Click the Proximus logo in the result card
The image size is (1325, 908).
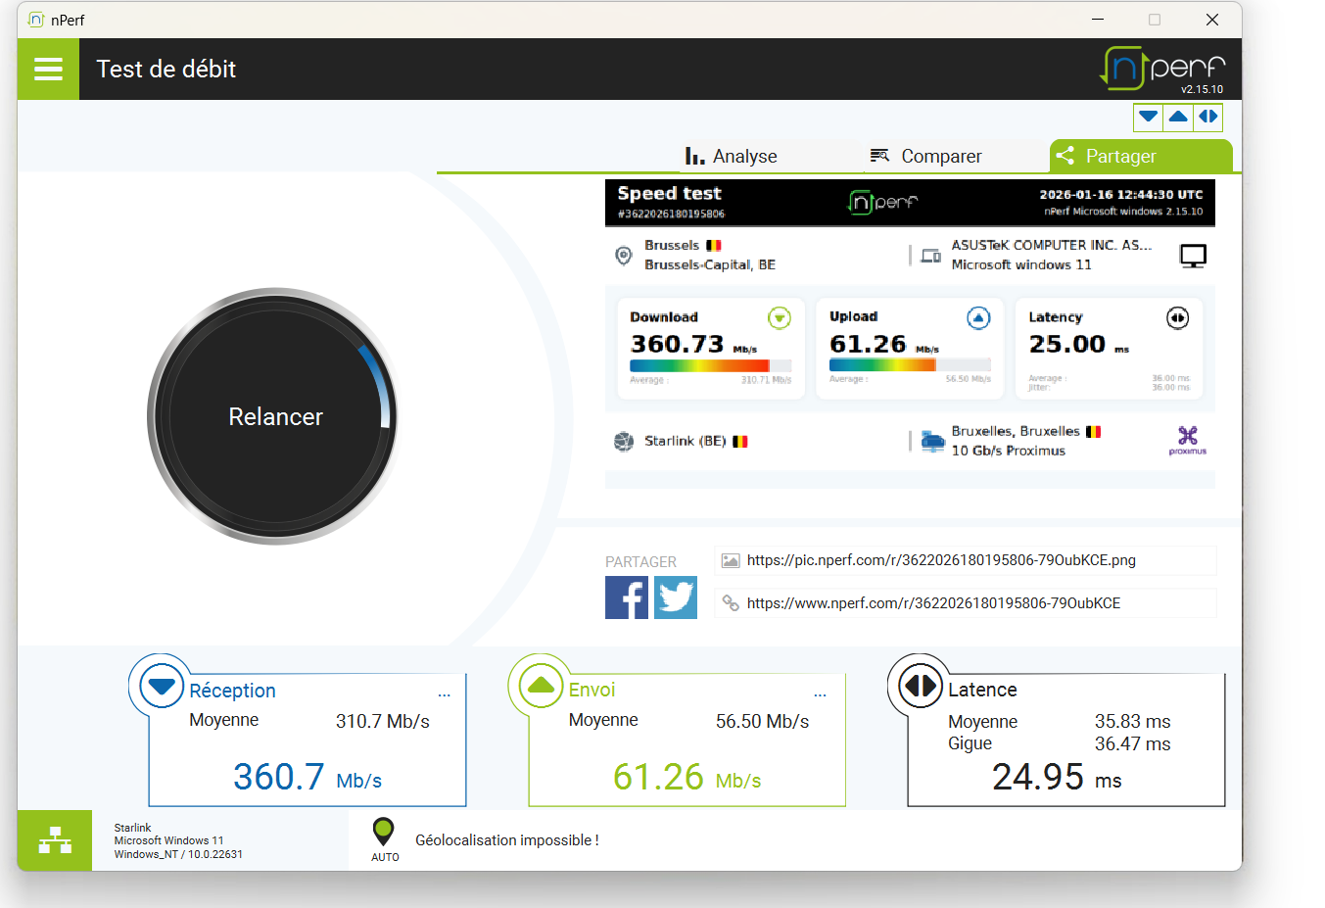[1188, 441]
